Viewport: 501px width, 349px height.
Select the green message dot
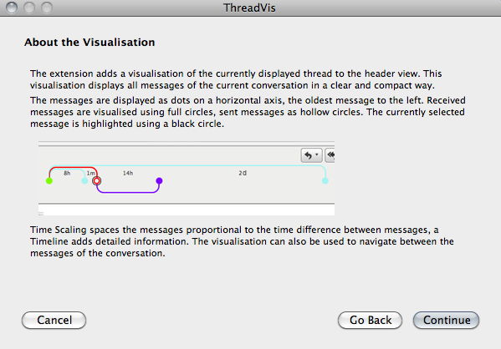tap(49, 181)
